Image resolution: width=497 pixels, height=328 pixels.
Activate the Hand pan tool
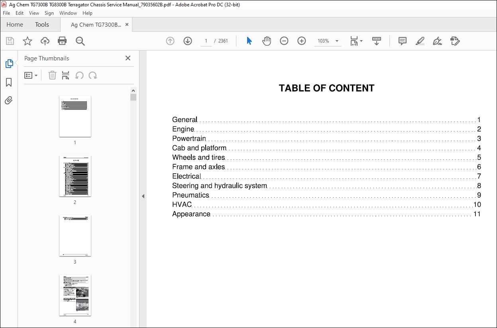tap(267, 41)
